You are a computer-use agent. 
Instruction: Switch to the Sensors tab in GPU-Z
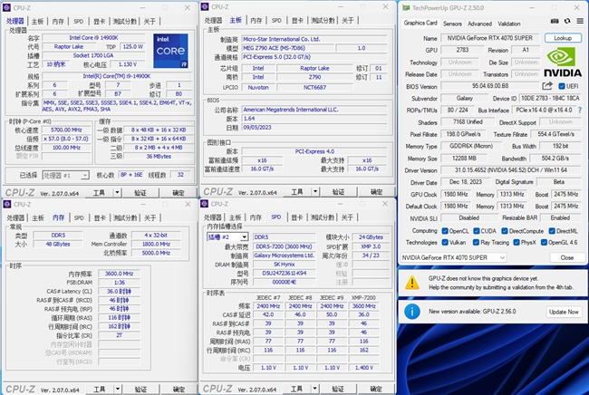click(451, 24)
